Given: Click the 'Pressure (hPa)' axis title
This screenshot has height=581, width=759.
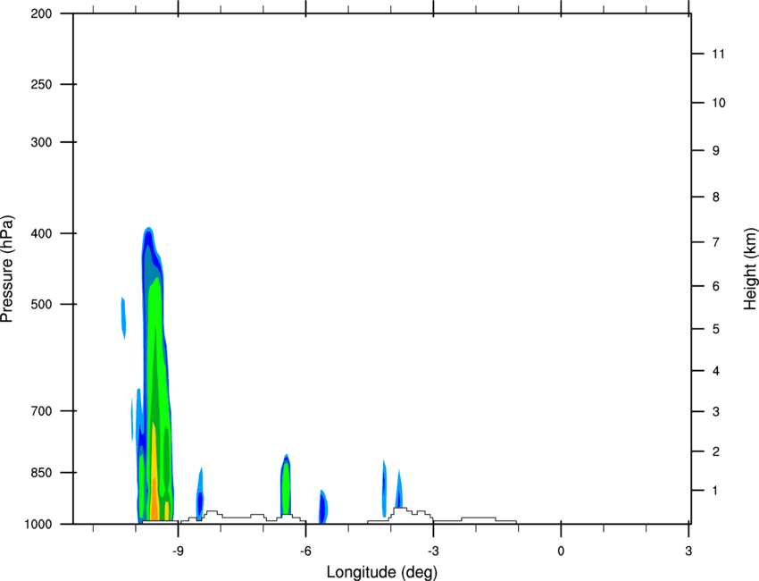Looking at the screenshot, I should 7,269.
